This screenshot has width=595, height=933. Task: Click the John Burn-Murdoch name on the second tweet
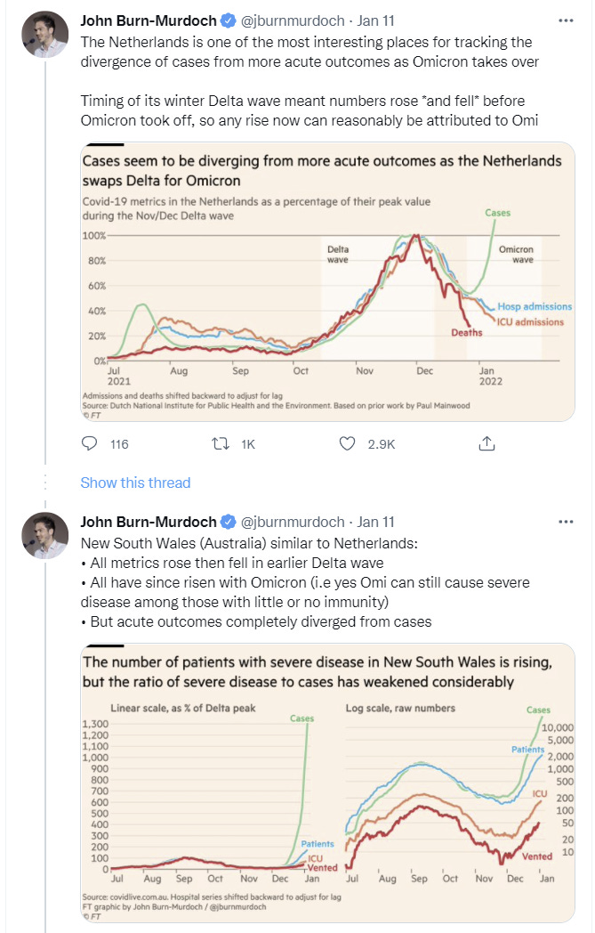click(149, 522)
